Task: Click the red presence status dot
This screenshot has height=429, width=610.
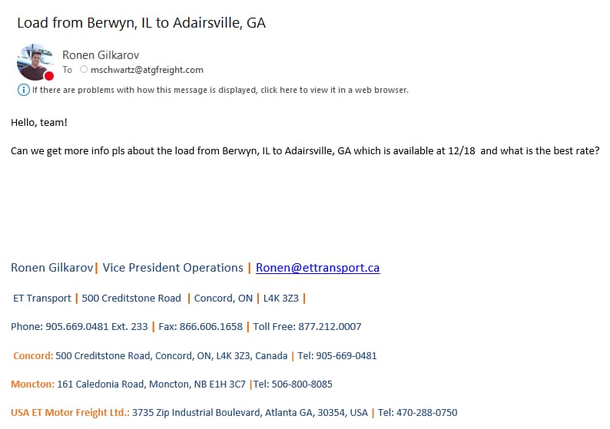Action: [x=49, y=76]
